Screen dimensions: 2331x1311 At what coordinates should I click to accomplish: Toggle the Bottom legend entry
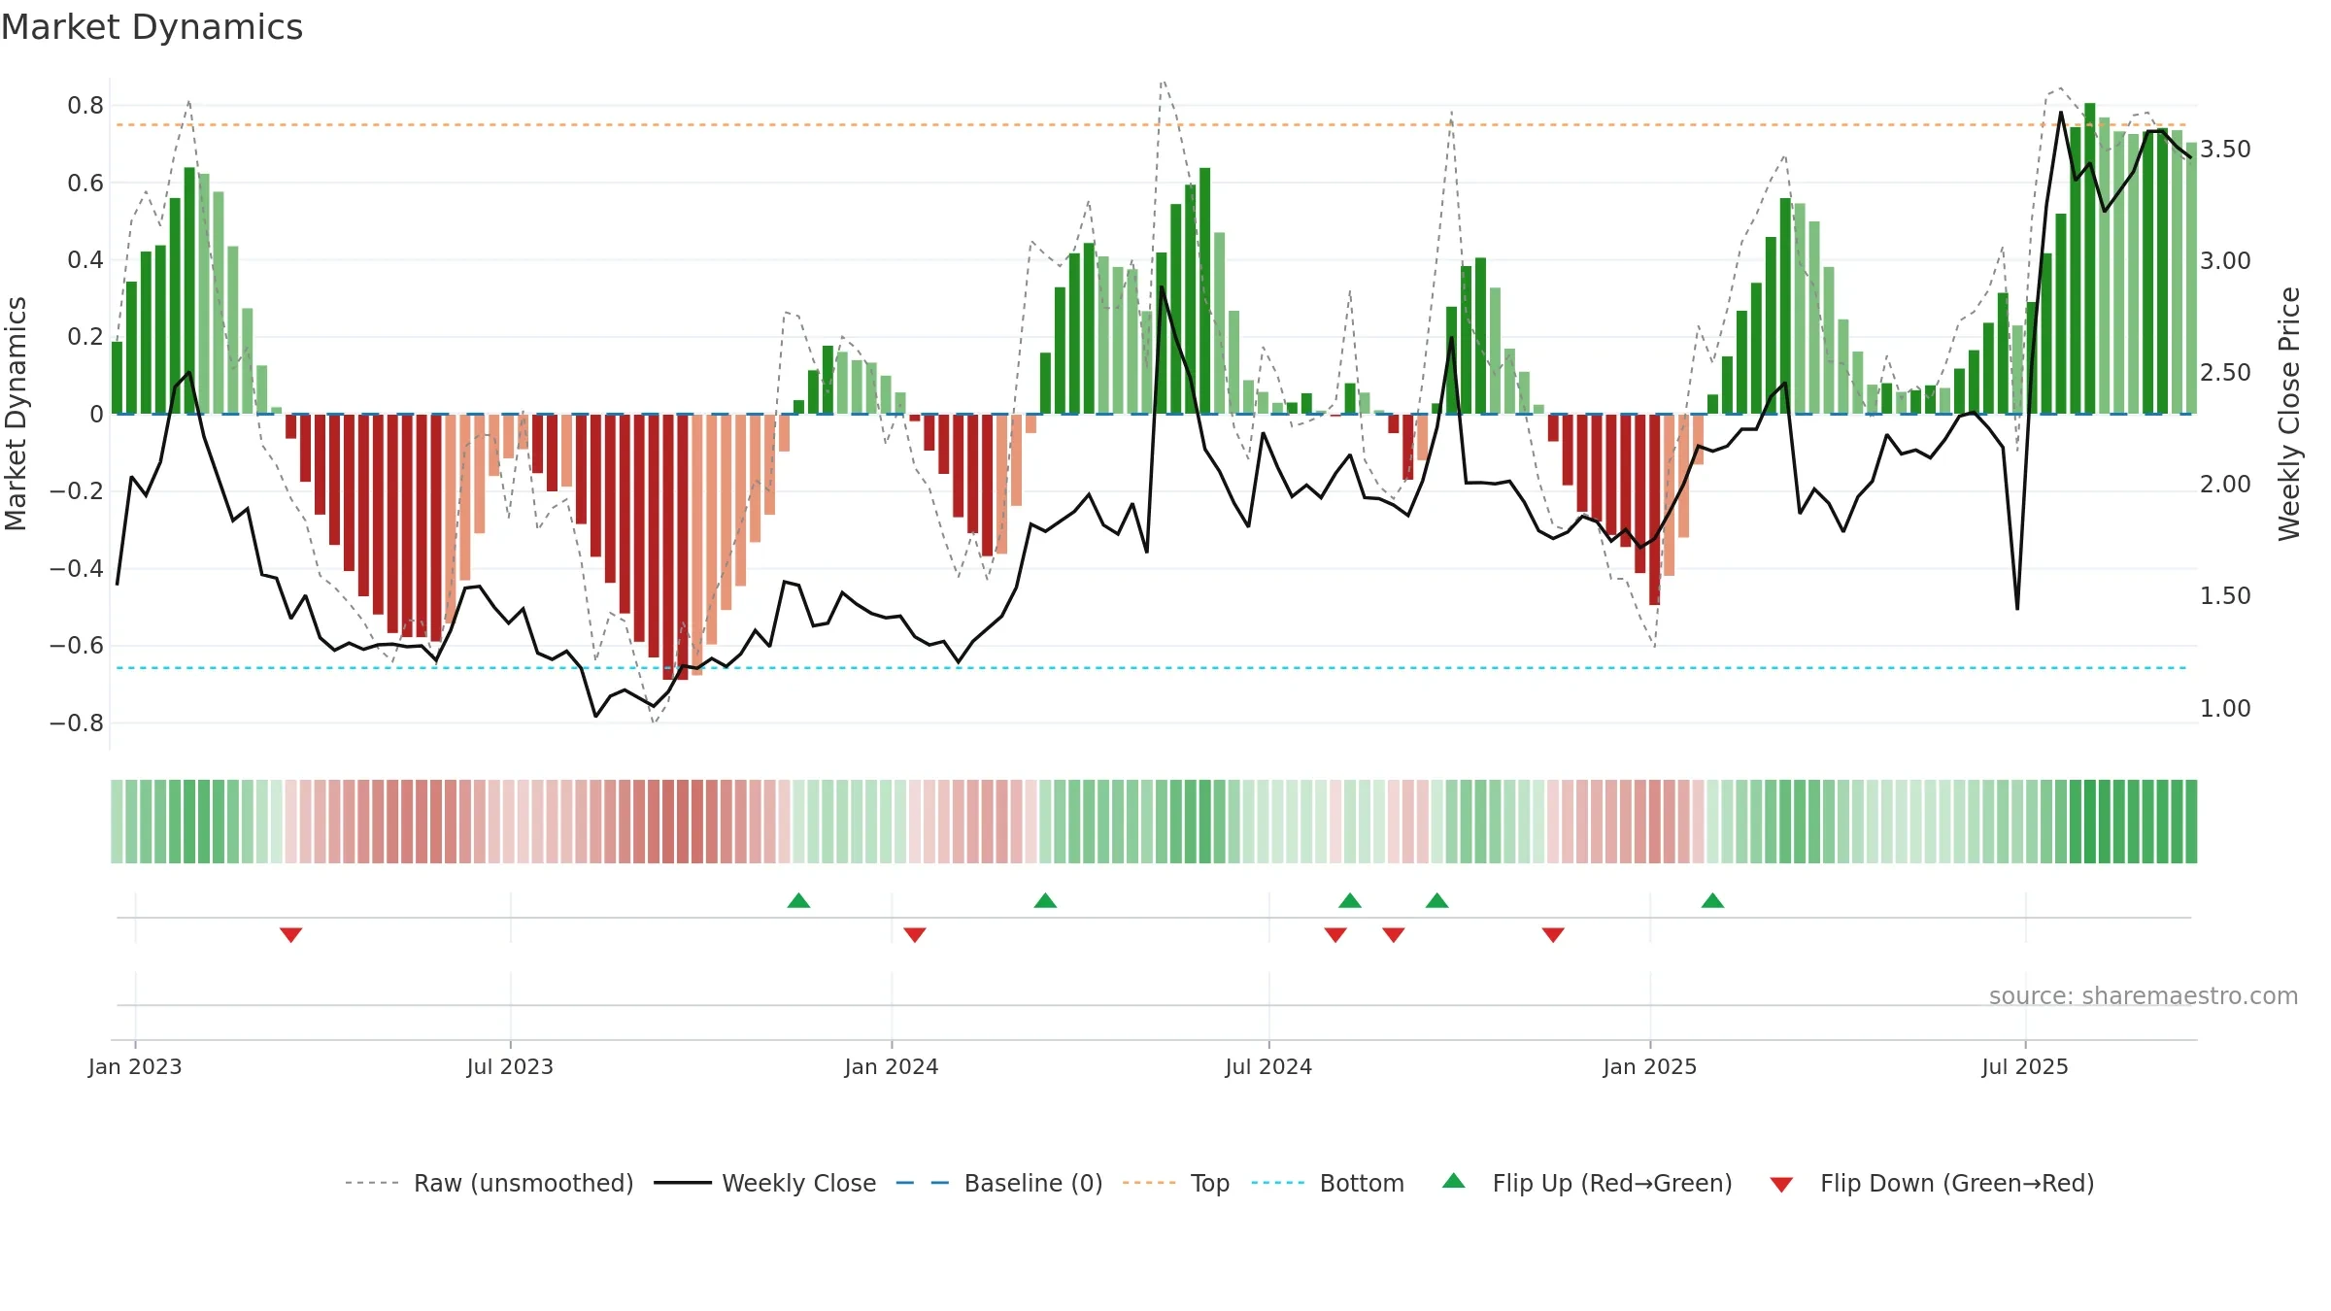1328,1183
